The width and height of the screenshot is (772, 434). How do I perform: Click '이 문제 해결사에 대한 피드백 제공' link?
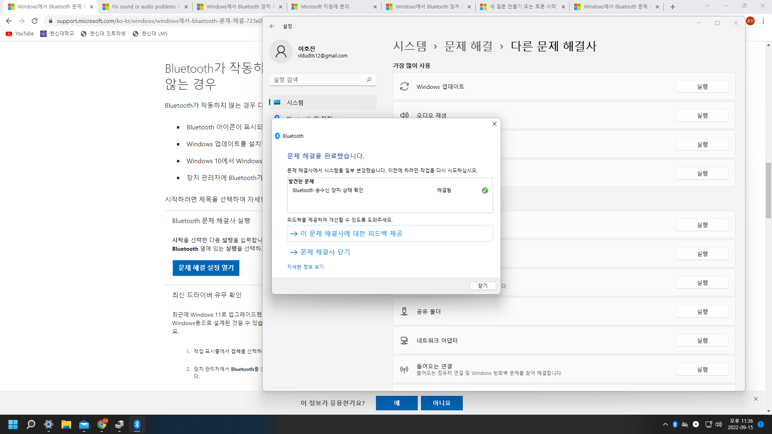pos(351,233)
